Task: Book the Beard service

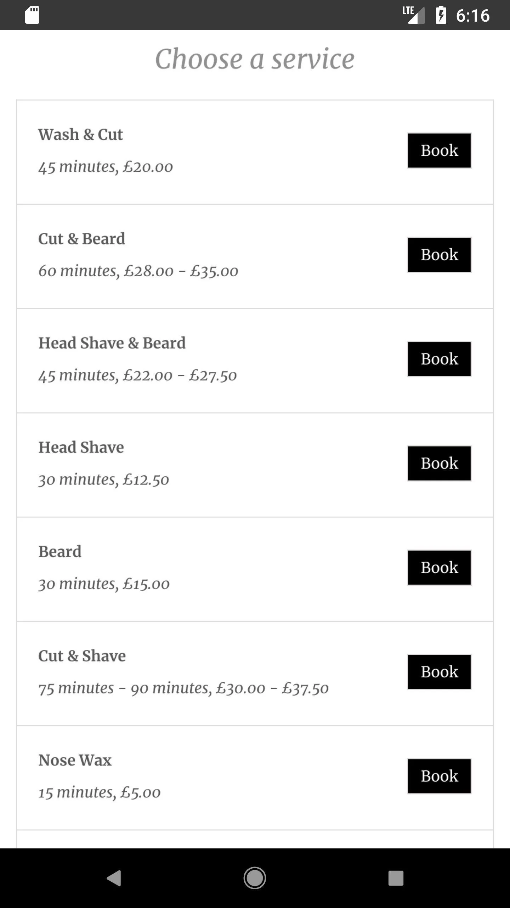Action: click(x=439, y=567)
